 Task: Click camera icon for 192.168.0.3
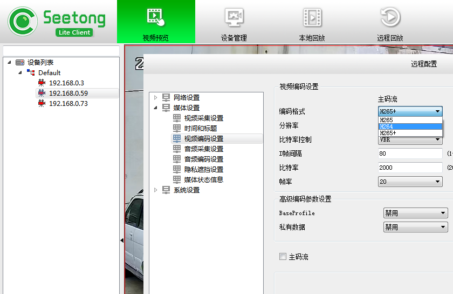click(x=42, y=83)
